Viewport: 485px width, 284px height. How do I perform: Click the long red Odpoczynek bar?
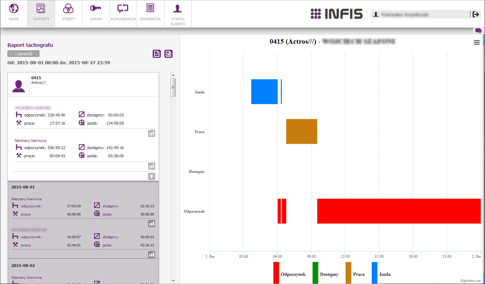(399, 211)
